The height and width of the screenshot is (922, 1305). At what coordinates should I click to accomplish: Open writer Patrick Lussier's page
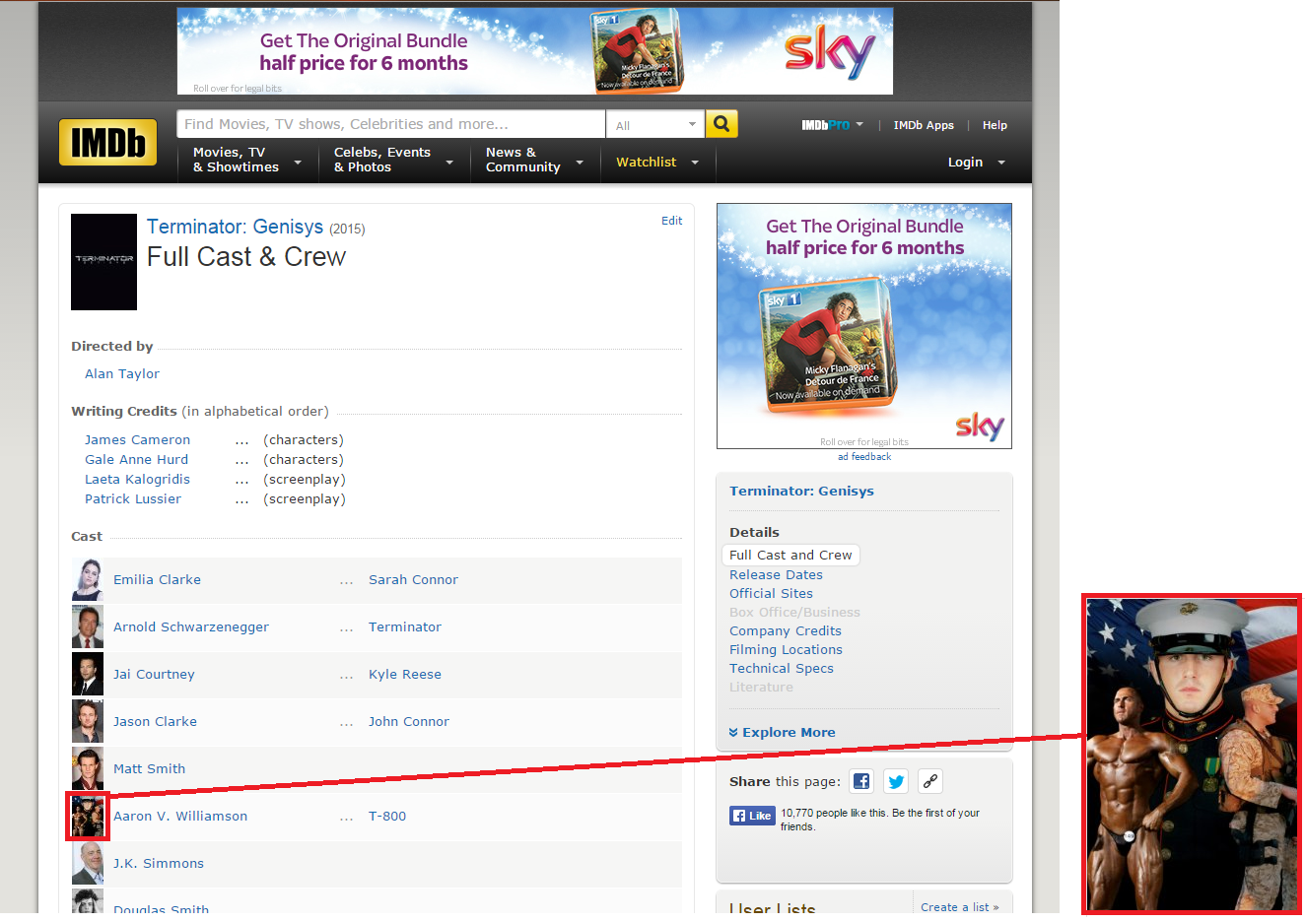[133, 498]
